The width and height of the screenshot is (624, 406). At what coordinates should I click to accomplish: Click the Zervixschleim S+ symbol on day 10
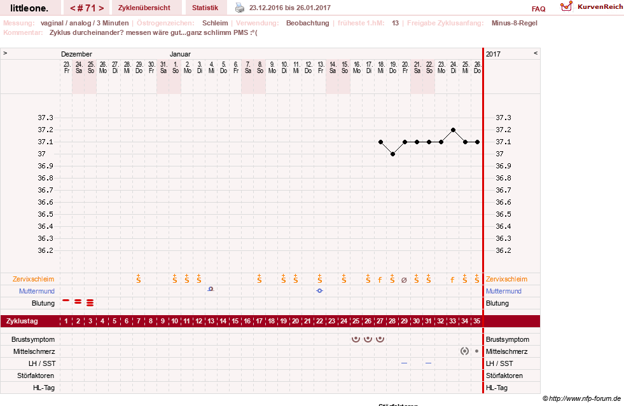[x=175, y=278]
